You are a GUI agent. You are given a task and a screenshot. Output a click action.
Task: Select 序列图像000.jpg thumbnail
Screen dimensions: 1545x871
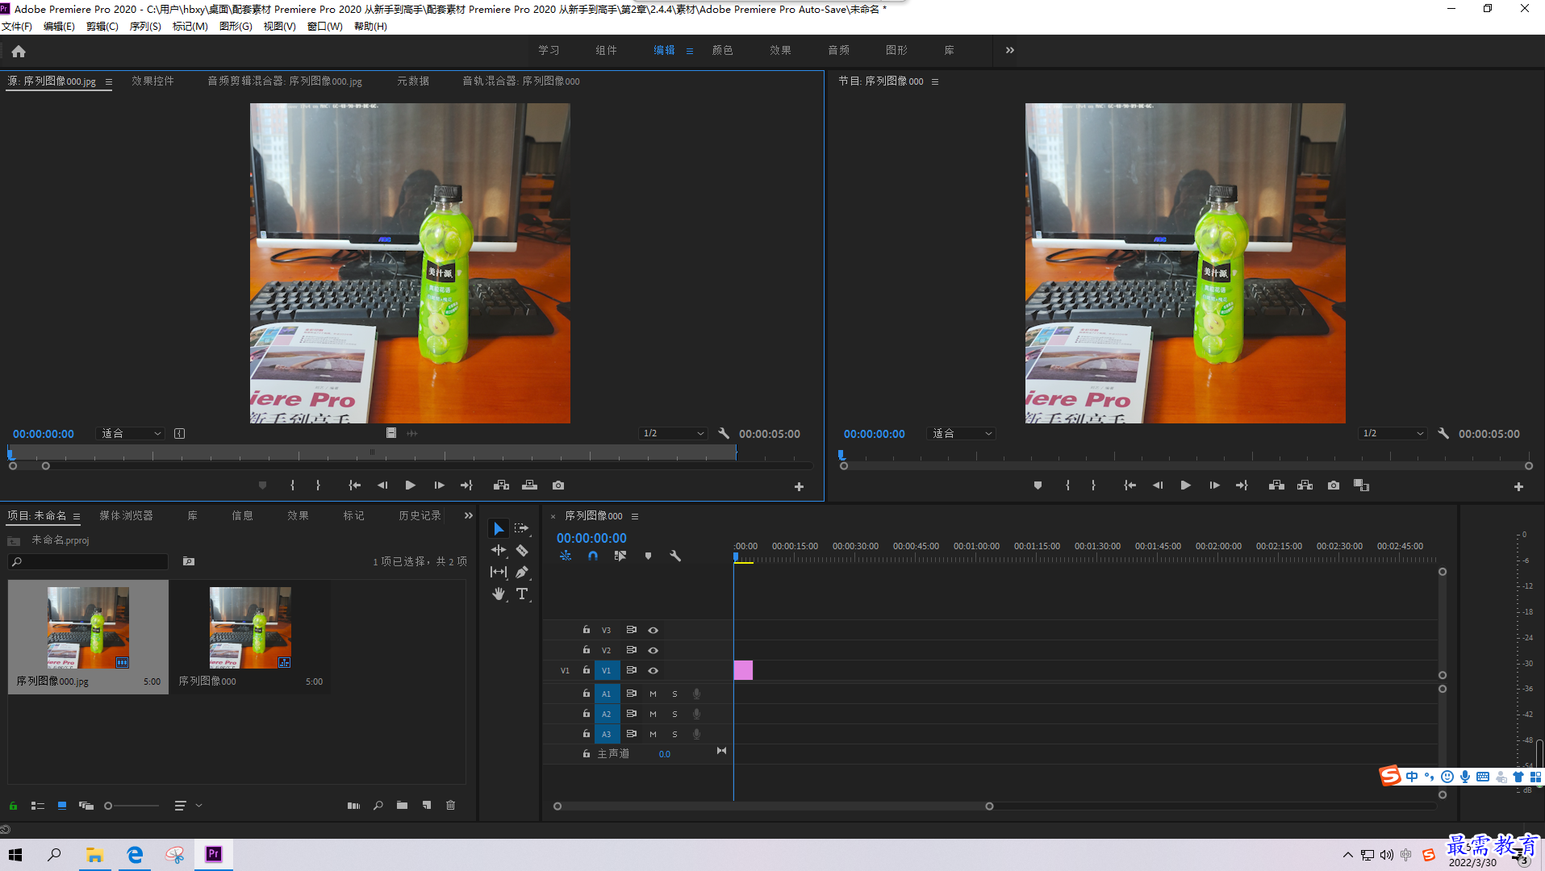[88, 627]
